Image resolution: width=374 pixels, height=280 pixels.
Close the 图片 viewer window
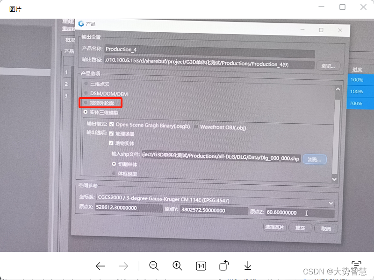[x=363, y=7]
